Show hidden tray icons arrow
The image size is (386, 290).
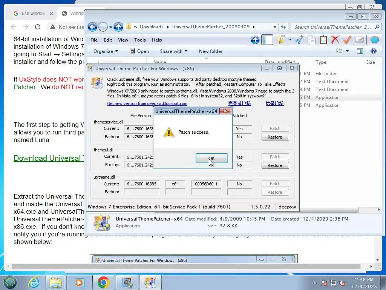point(315,283)
